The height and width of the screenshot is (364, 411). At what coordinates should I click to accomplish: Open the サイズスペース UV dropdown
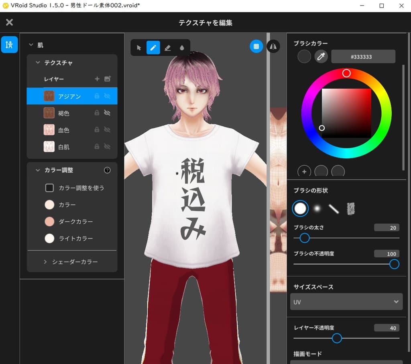tap(346, 301)
